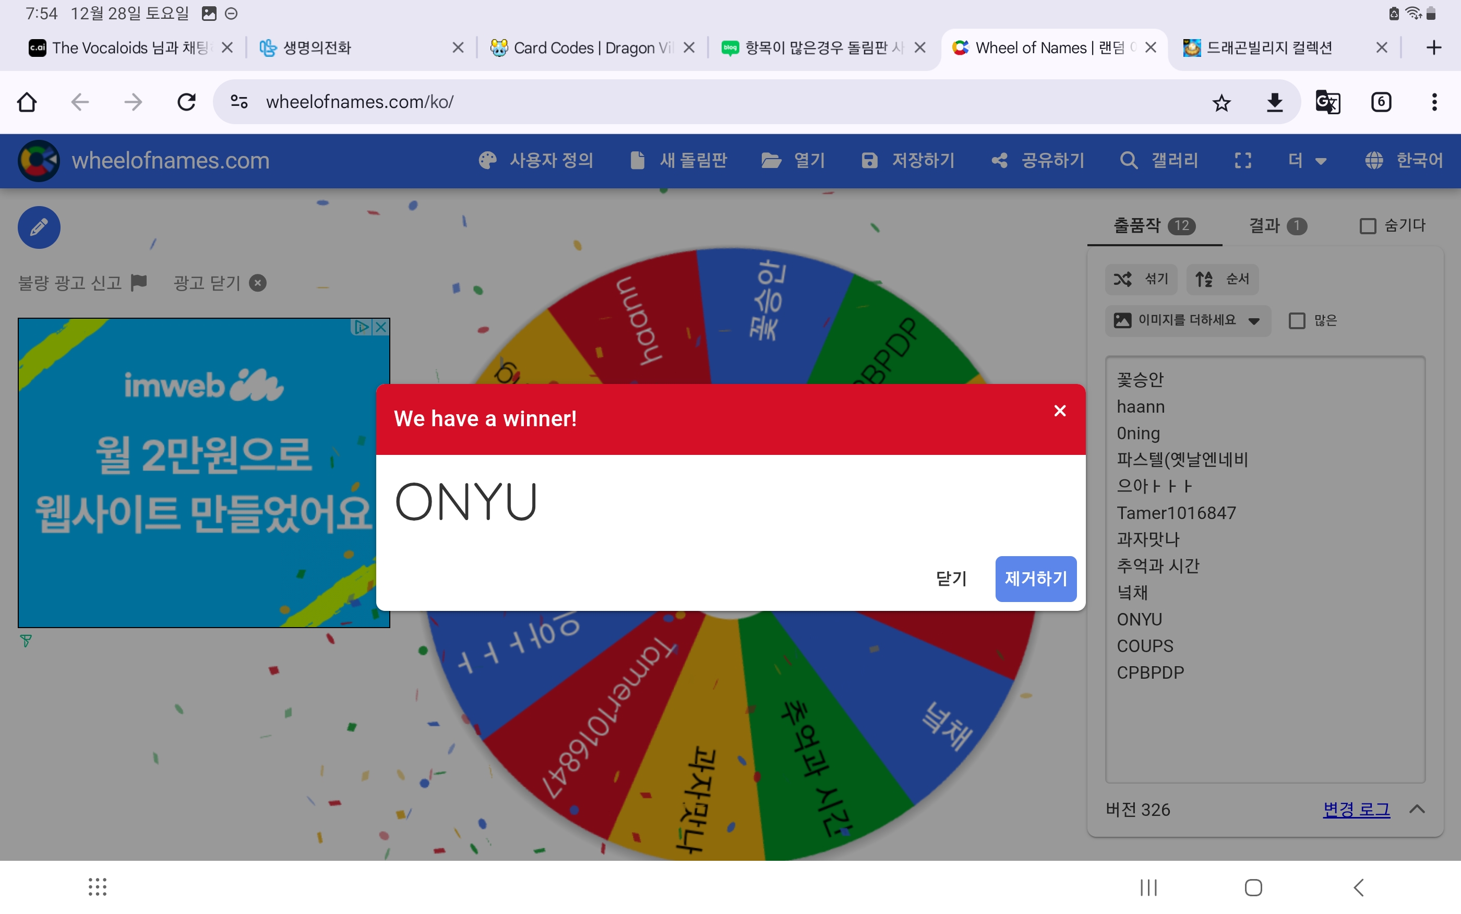The image size is (1461, 914).
Task: Dismiss winner dialog with X
Action: point(1060,411)
